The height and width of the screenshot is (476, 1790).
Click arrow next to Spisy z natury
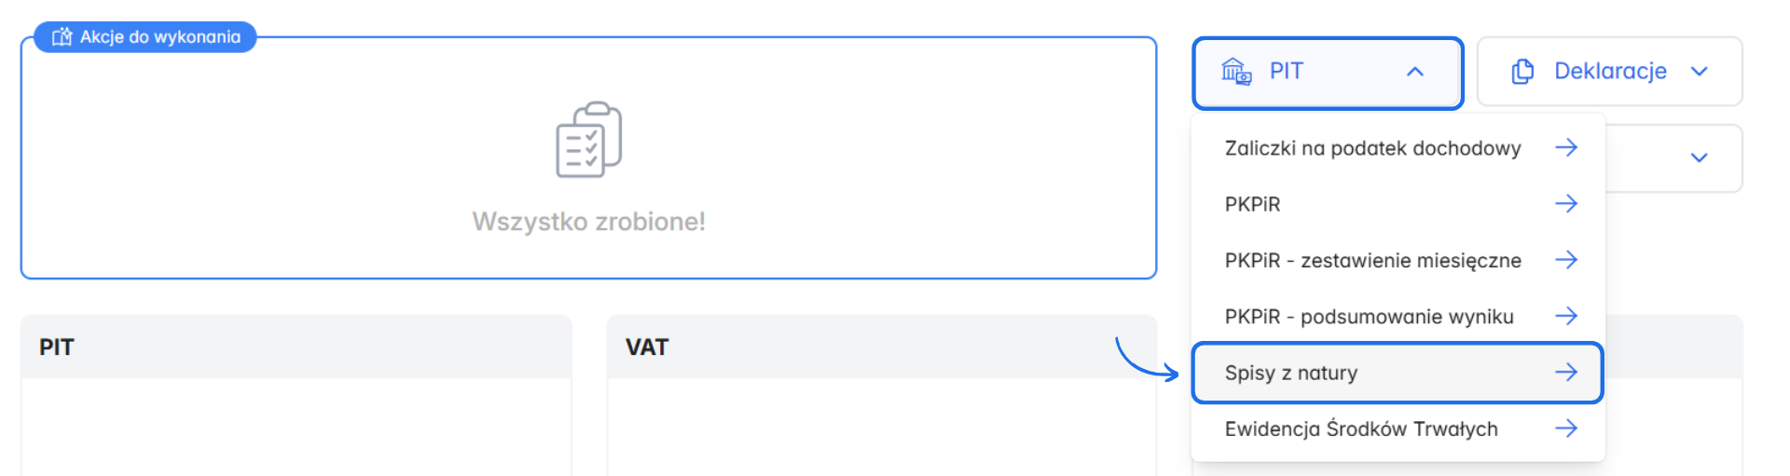click(x=1566, y=373)
